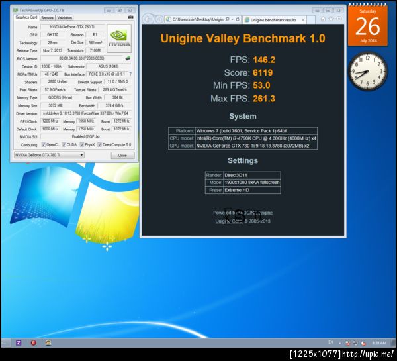Click the Direct3D11 render cell
The width and height of the screenshot is (397, 361).
pos(252,175)
